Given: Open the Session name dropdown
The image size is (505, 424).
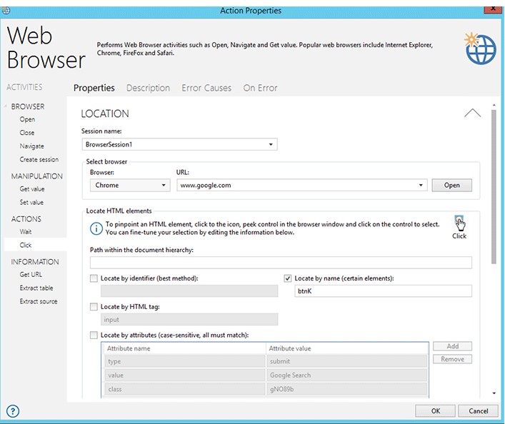Looking at the screenshot, I should click(271, 144).
